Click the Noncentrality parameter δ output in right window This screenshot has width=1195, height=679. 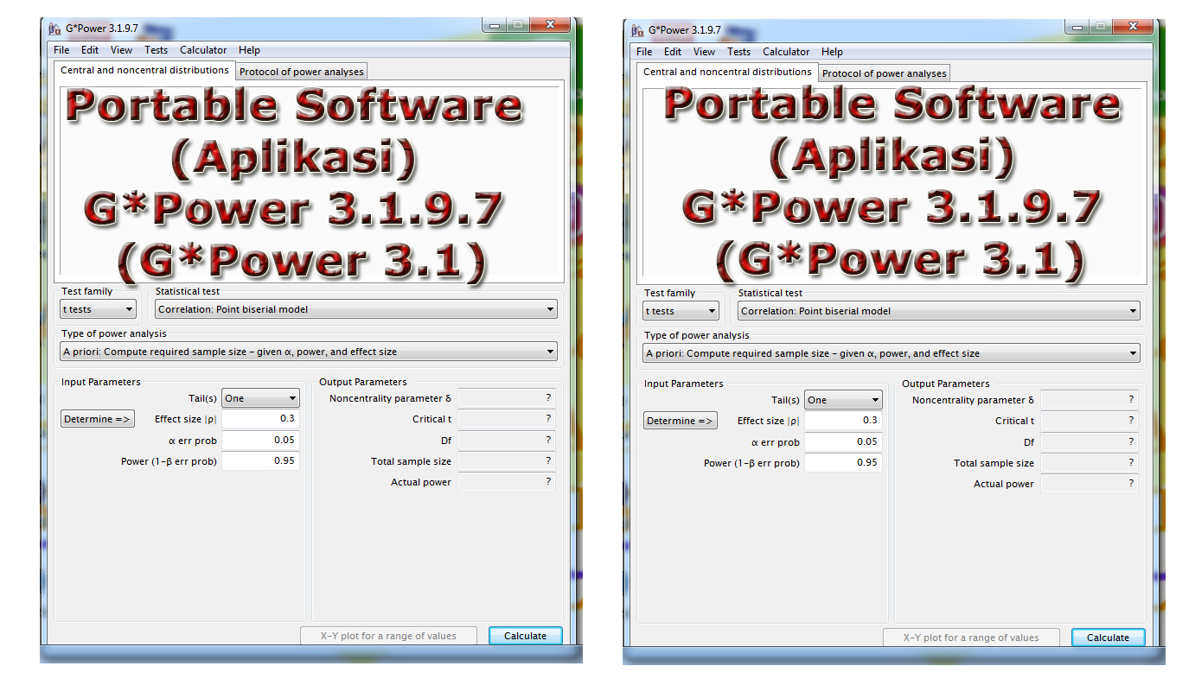click(1090, 400)
